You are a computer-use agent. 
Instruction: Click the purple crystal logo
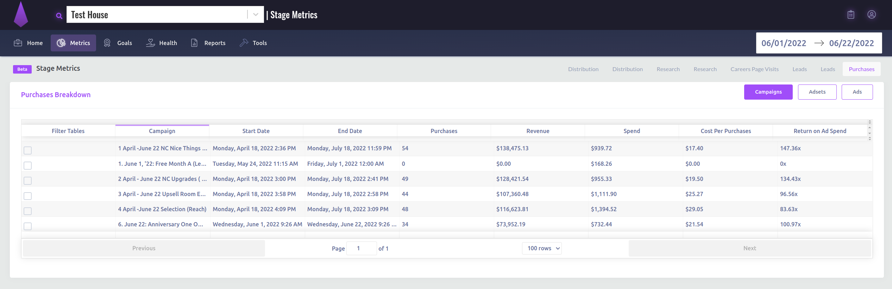[x=21, y=15]
